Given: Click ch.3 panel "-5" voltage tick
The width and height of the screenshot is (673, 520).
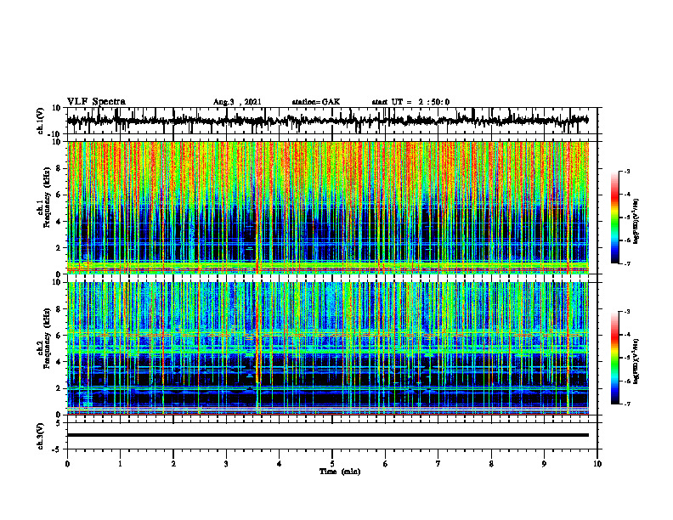Looking at the screenshot, I should (x=57, y=449).
